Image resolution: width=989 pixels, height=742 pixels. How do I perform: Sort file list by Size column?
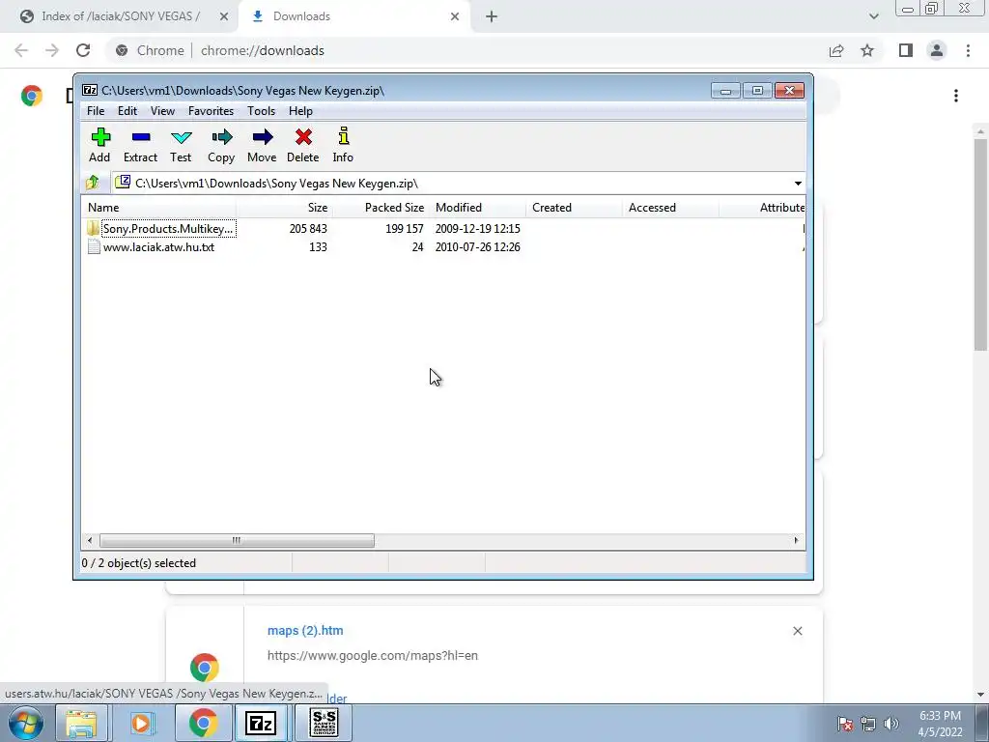285,208
